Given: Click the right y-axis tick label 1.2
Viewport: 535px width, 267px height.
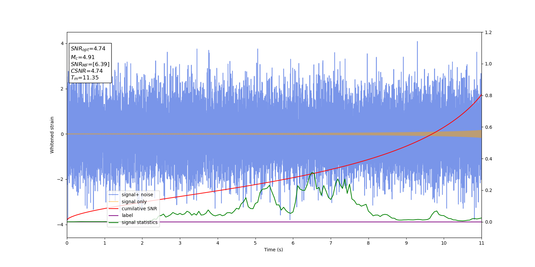Looking at the screenshot, I should click(488, 32).
